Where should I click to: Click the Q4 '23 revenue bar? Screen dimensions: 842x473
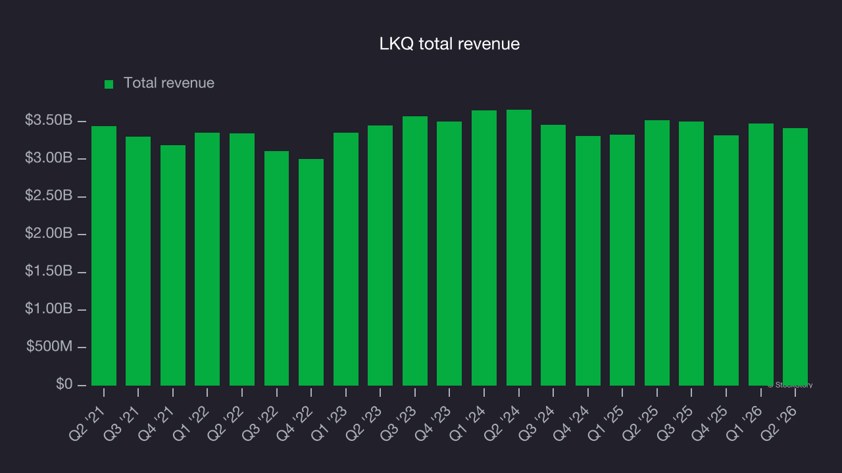(x=449, y=254)
